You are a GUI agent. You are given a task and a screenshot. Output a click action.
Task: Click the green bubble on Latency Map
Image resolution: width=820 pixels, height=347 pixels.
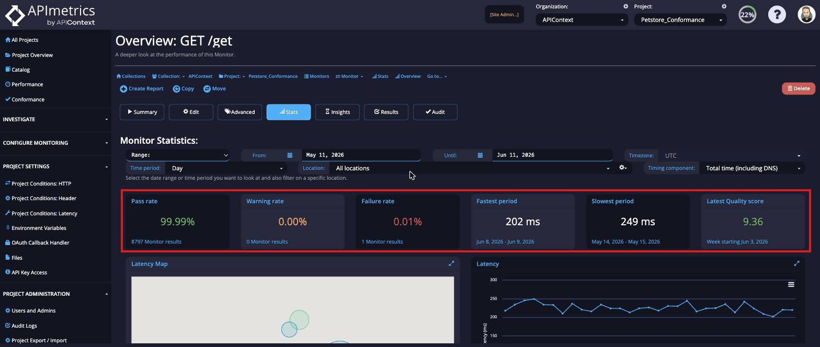pyautogui.click(x=299, y=320)
